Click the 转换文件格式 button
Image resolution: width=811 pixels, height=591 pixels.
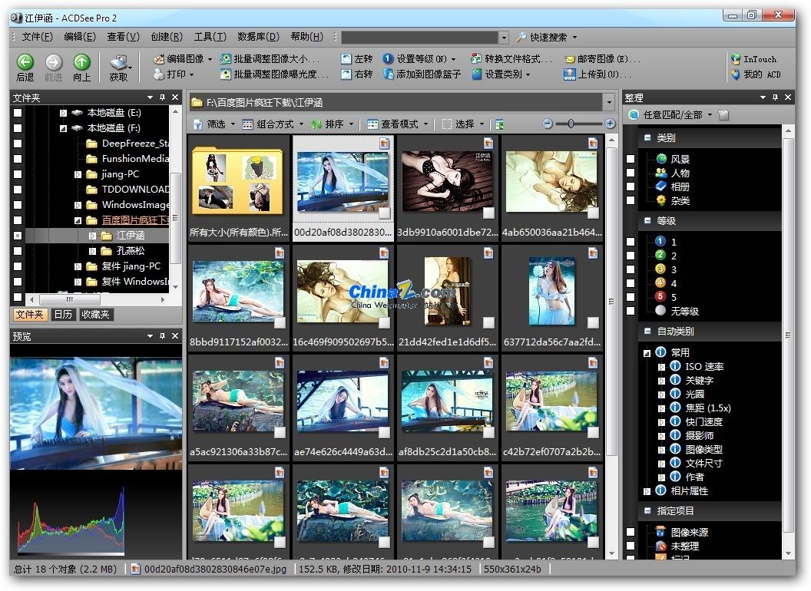click(x=511, y=59)
